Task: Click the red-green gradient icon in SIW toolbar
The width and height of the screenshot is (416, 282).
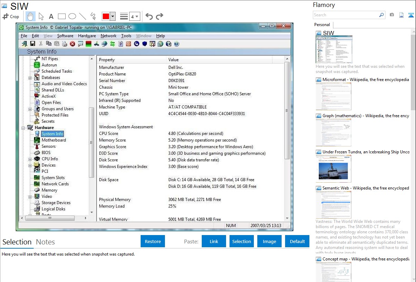Action: click(x=89, y=44)
